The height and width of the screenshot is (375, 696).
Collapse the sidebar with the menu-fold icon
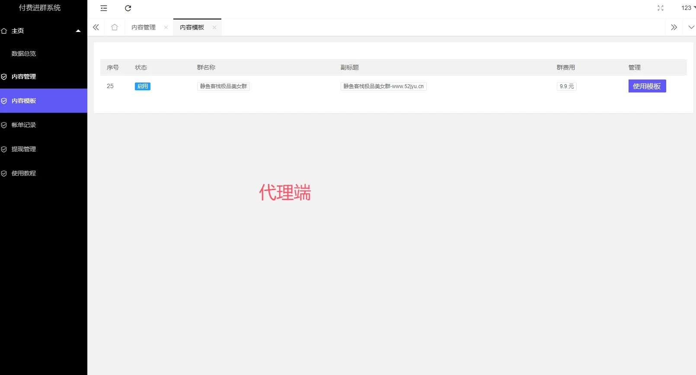104,8
